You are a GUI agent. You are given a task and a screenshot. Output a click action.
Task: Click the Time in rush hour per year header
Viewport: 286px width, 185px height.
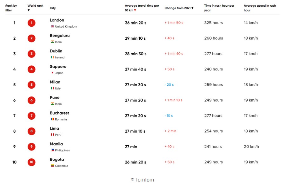click(219, 8)
